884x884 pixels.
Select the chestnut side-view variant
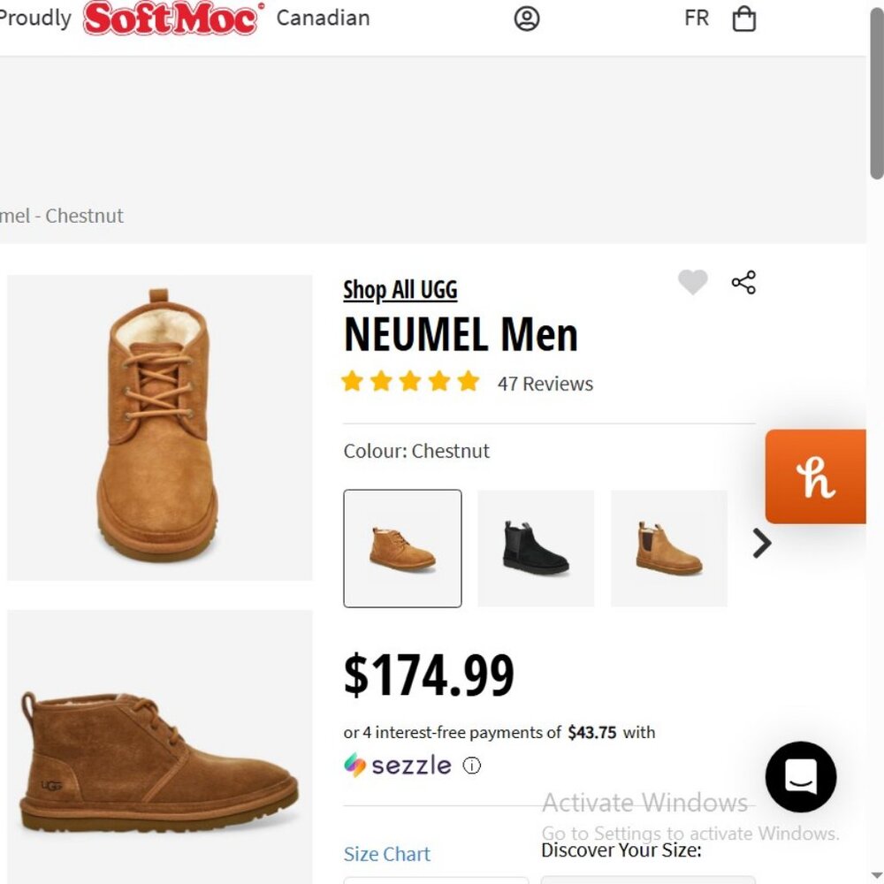pos(668,548)
